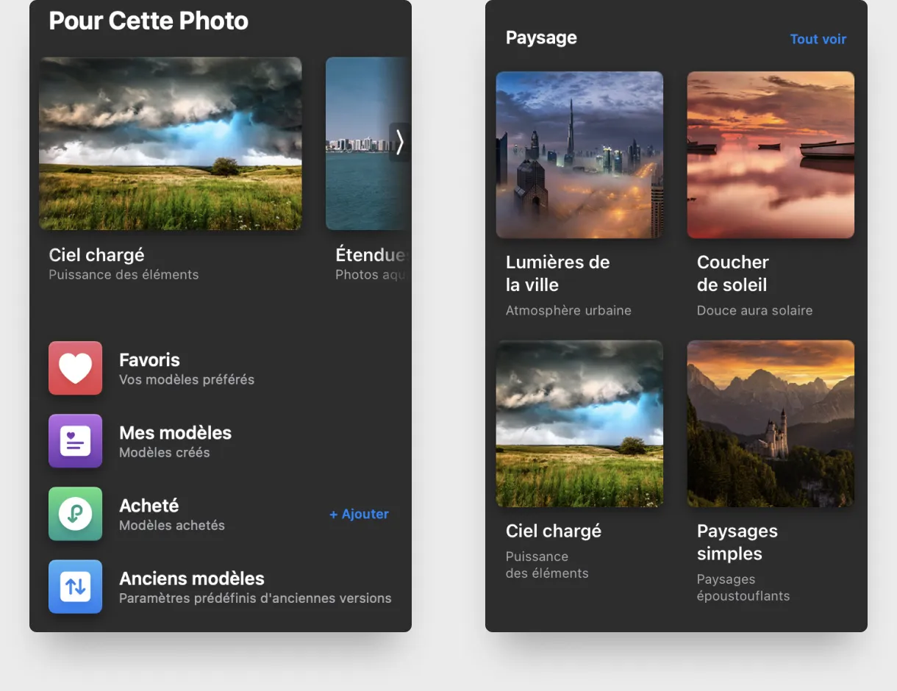Click the blue Anciens modèles arrows icon
The image size is (897, 691).
pyautogui.click(x=75, y=586)
